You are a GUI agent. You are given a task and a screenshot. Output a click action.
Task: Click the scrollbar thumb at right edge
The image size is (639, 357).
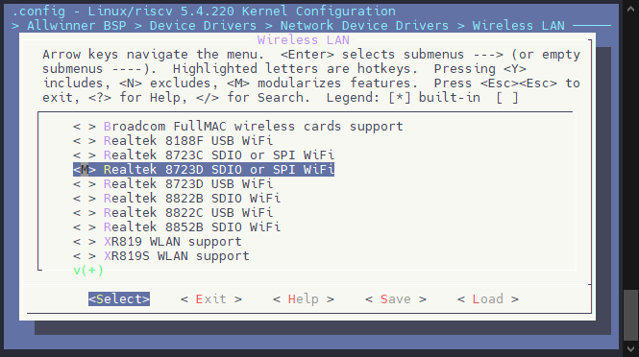(630, 315)
